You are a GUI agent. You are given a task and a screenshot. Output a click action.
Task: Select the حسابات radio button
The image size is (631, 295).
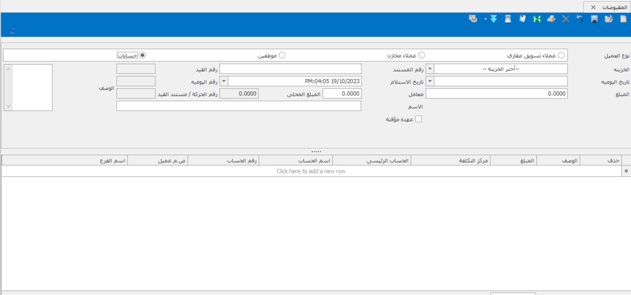143,55
